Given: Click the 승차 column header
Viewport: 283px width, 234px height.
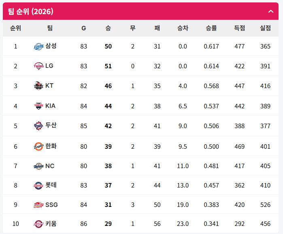Looking at the screenshot, I should coord(183,28).
